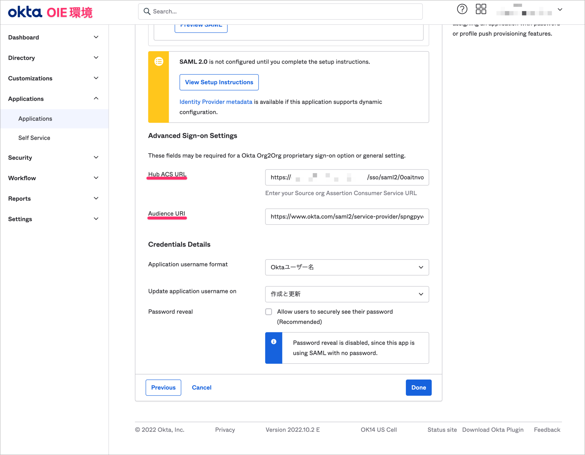Click inside the Hub ACS URL field
Image resolution: width=585 pixels, height=455 pixels.
pos(347,177)
